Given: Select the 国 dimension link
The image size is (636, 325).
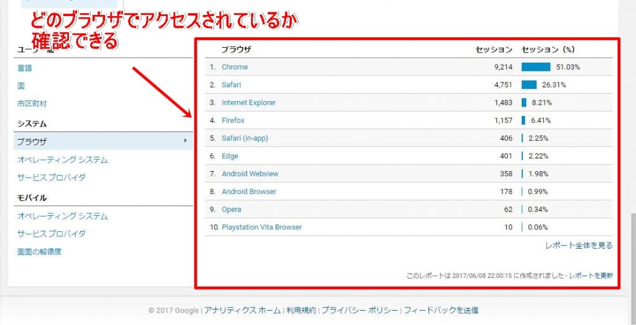Looking at the screenshot, I should click(20, 86).
